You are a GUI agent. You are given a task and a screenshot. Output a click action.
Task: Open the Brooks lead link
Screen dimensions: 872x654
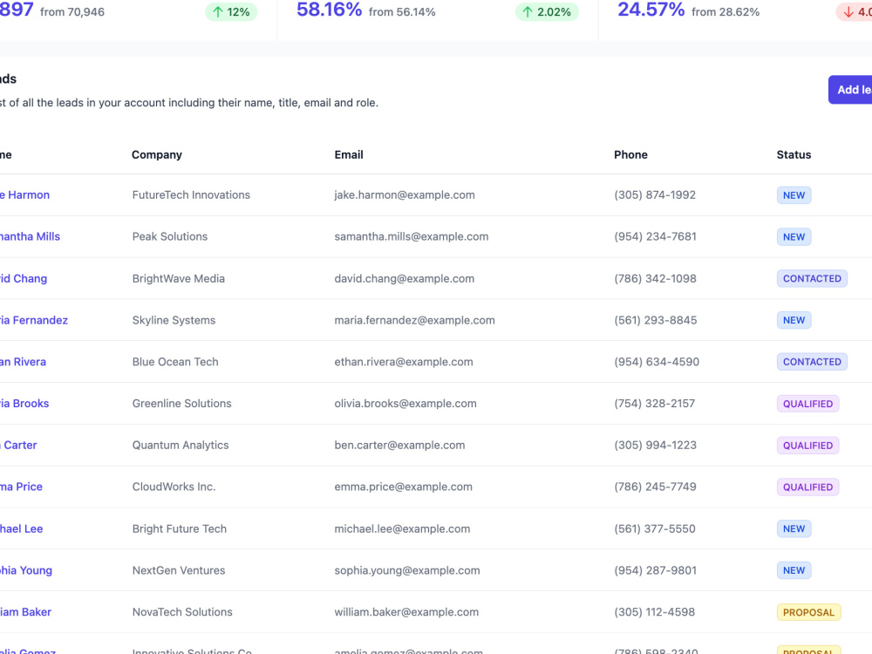tap(24, 403)
